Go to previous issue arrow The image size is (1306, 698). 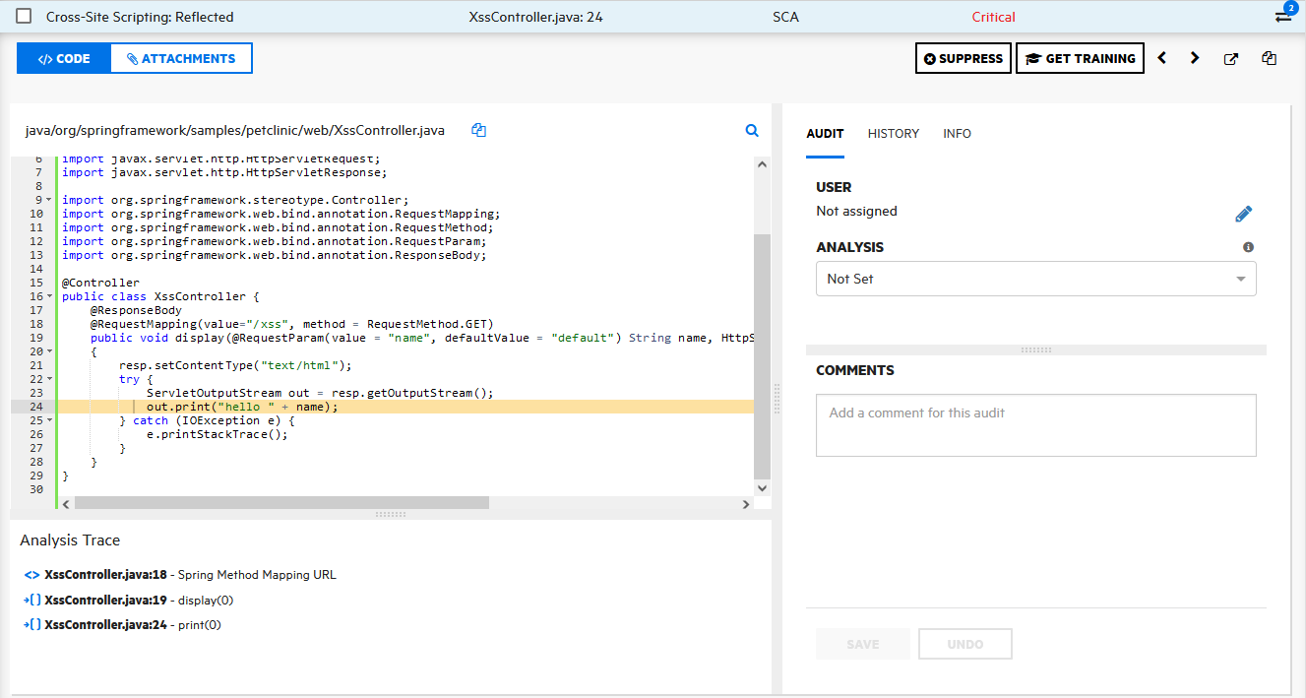click(1162, 58)
